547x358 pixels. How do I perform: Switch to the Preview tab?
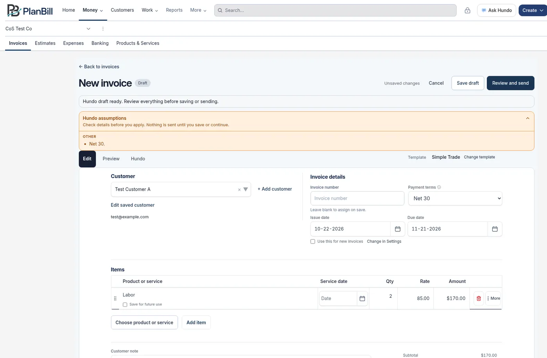[111, 159]
